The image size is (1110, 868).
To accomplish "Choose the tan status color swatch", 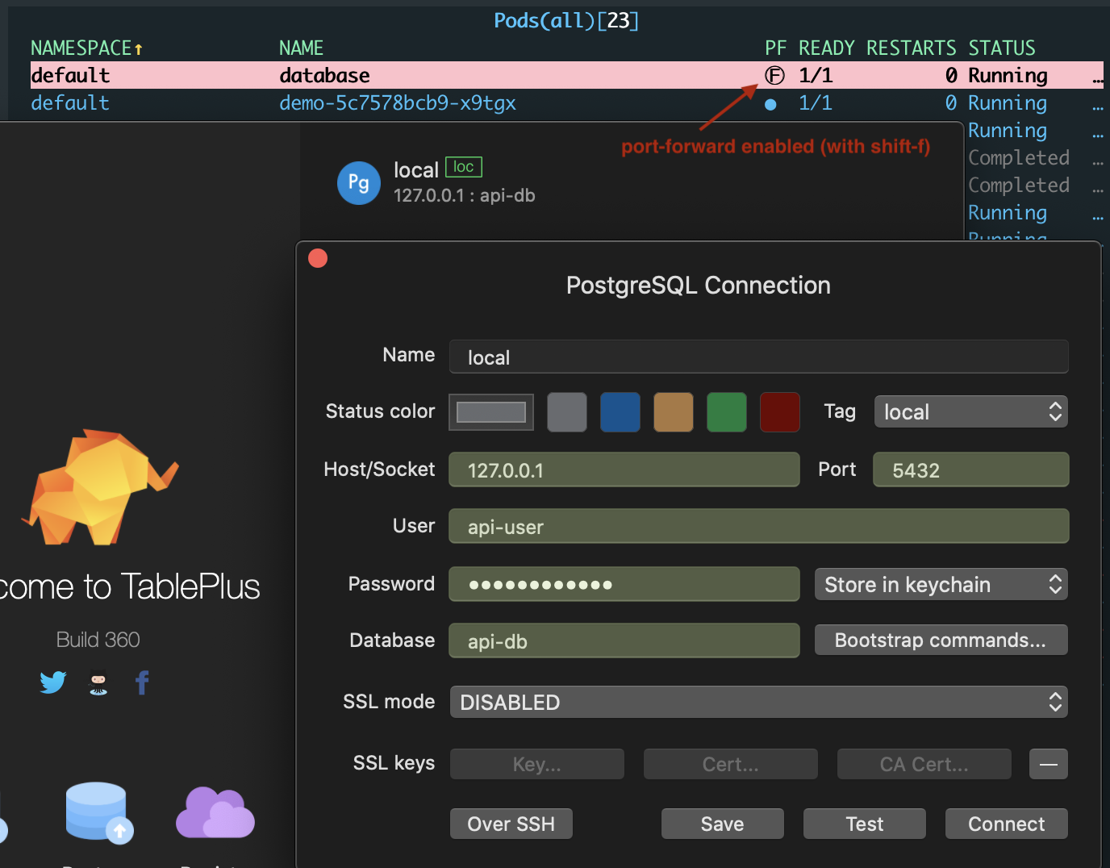I will tap(674, 412).
